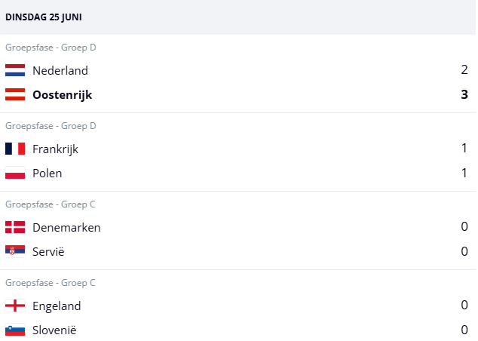Viewport: 478px width, 341px height.
Task: Click the Serbia flag icon
Action: (x=15, y=252)
